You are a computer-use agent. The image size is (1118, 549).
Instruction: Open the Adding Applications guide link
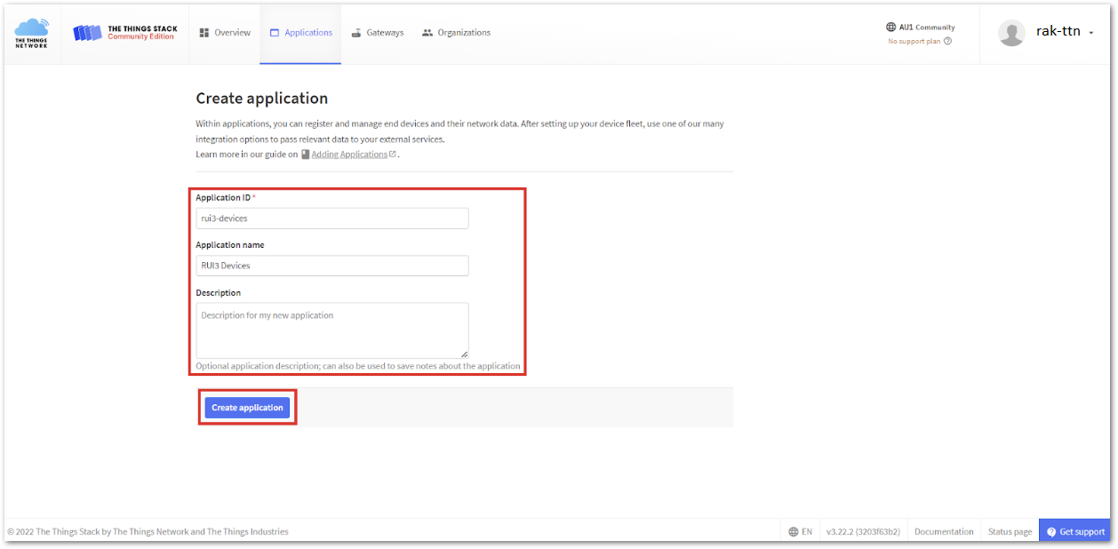coord(349,155)
